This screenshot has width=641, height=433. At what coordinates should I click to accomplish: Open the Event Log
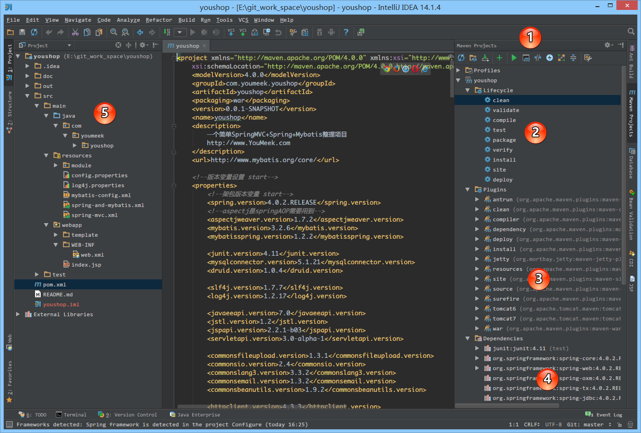[608, 415]
